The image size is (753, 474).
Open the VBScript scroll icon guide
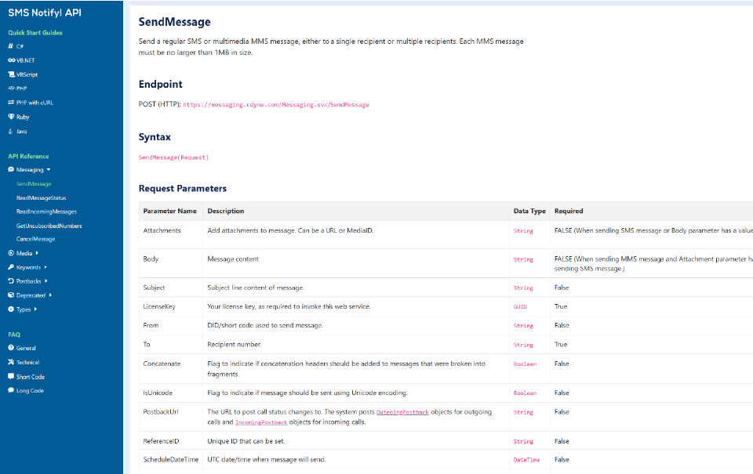(x=11, y=74)
